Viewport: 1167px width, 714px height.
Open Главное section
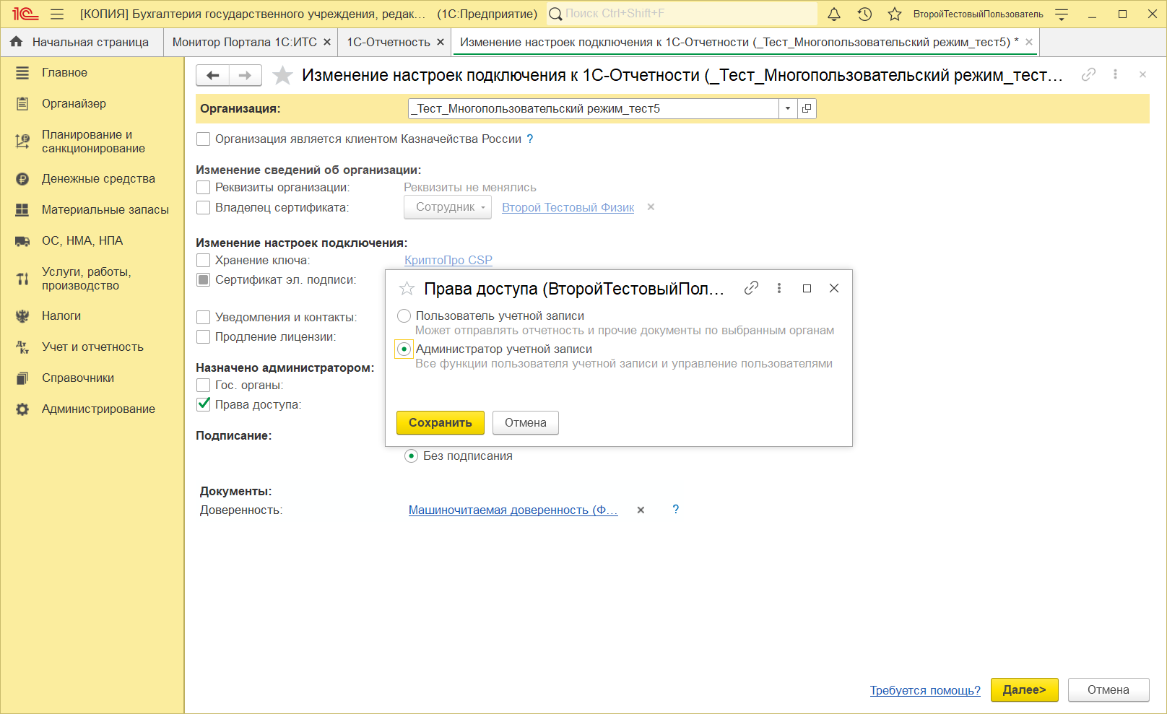[x=64, y=72]
